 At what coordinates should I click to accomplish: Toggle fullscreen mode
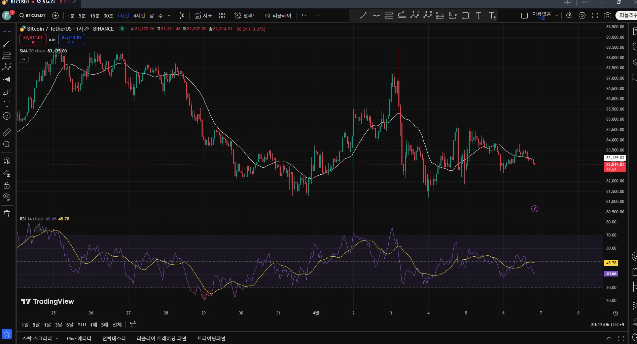(x=595, y=15)
